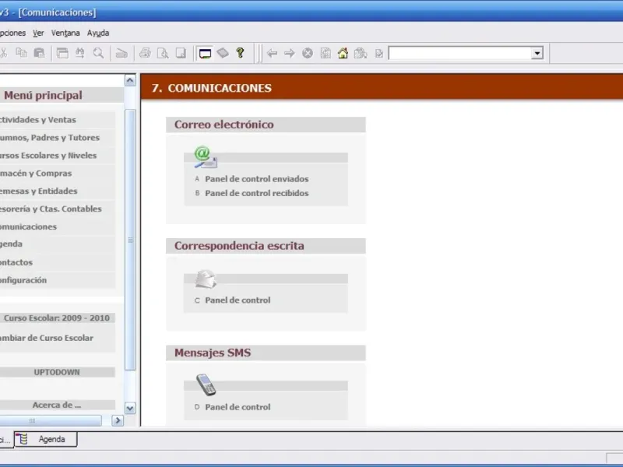
Task: Click the documents search icon after Home
Action: click(361, 53)
